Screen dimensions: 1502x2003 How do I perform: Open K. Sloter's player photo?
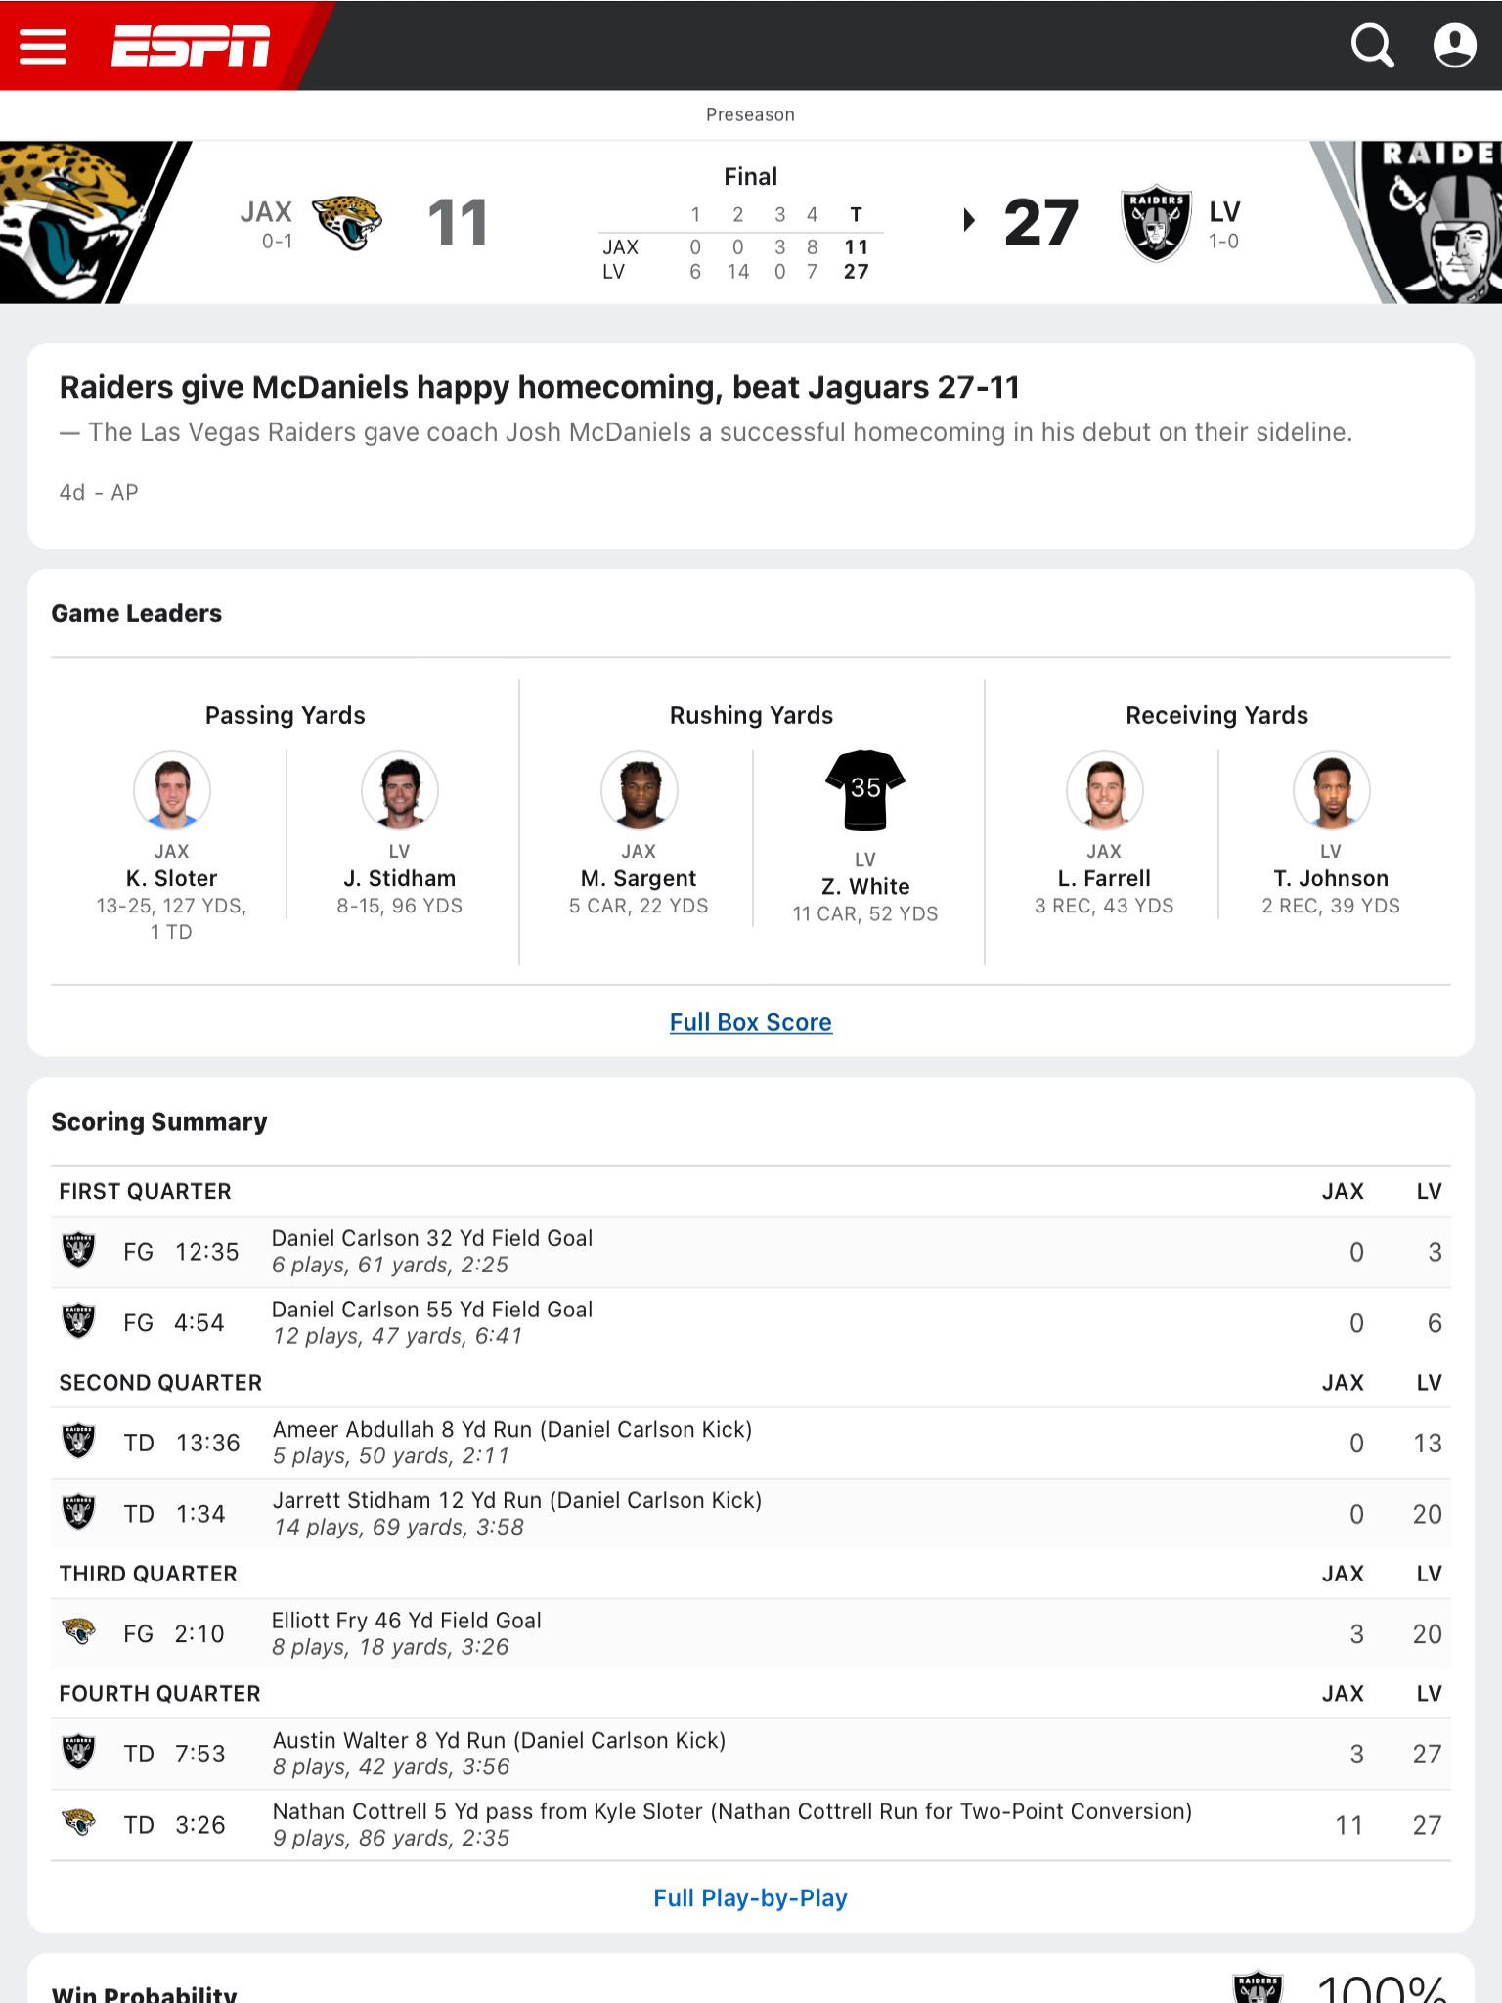click(x=173, y=792)
